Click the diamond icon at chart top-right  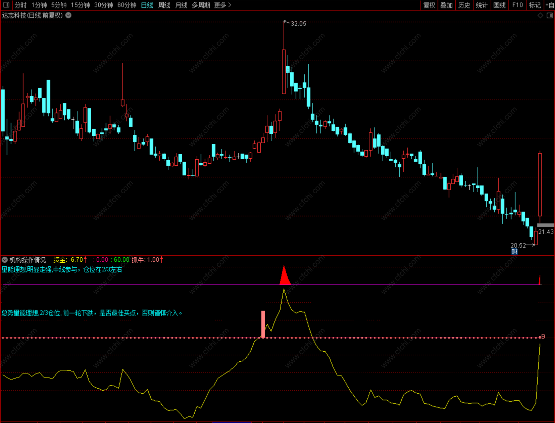(x=540, y=15)
